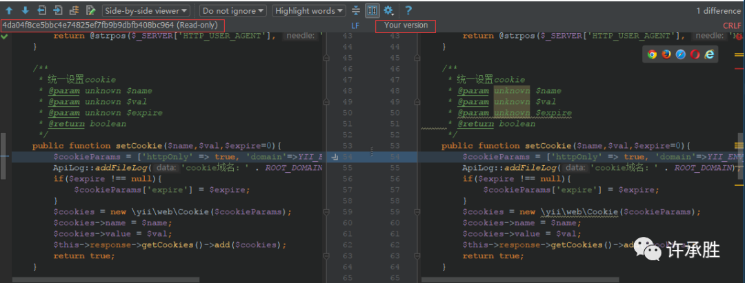The height and width of the screenshot is (283, 745).
Task: Toggle synchronize scrolling button
Action: [372, 10]
